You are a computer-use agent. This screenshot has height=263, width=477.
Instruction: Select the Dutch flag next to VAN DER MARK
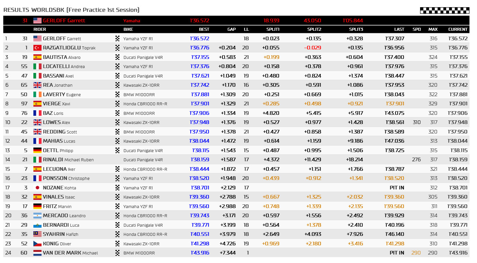[x=38, y=253]
